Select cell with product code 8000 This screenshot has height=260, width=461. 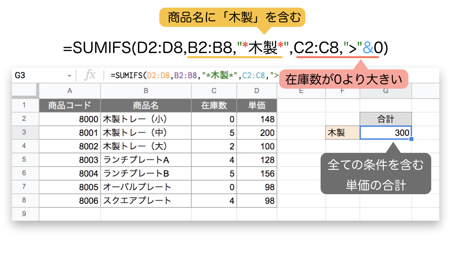(x=70, y=119)
